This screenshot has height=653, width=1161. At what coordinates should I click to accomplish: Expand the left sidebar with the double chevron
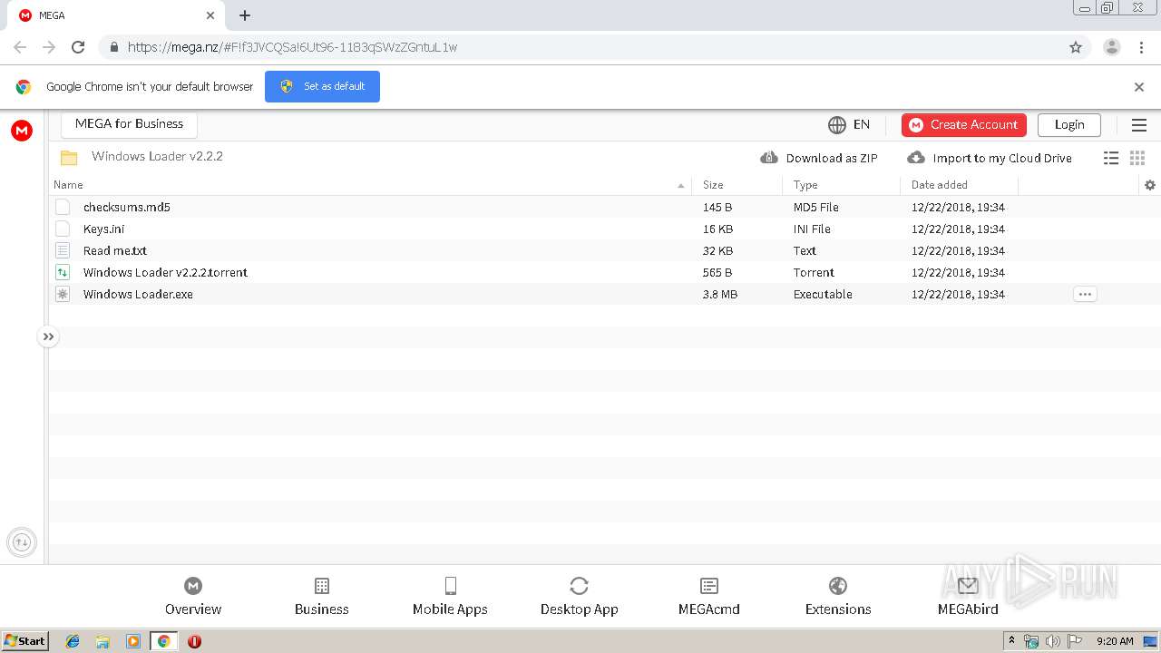(48, 336)
